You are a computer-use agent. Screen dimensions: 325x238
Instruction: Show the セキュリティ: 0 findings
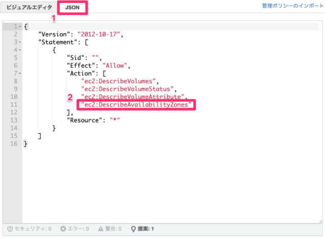(29, 229)
